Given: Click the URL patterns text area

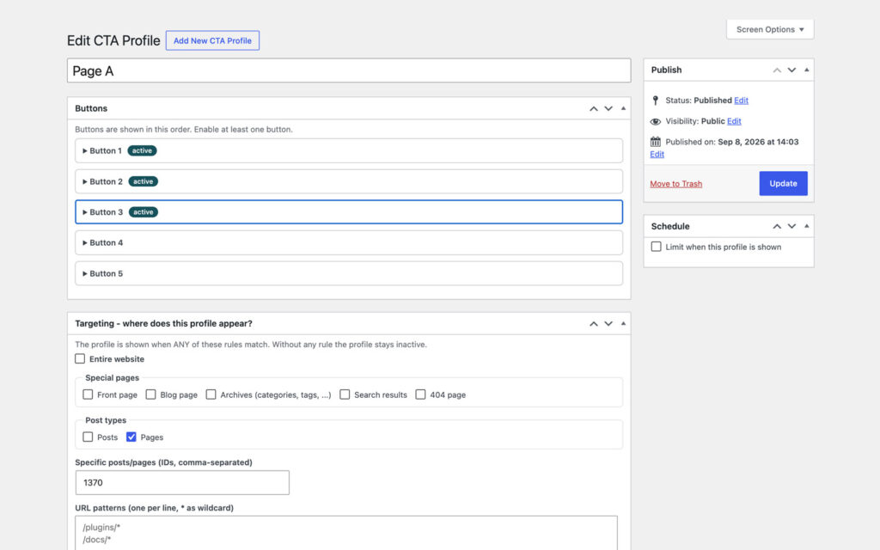Looking at the screenshot, I should tap(346, 533).
